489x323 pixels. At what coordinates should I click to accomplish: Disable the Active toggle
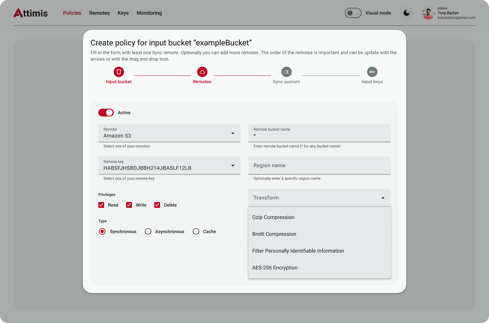106,113
